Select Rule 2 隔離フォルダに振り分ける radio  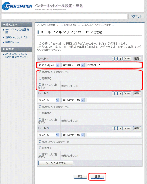40,107
